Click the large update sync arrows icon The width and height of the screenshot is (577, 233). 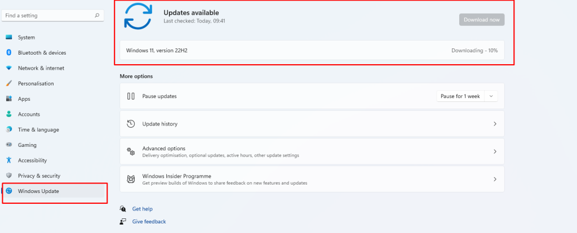pos(138,16)
